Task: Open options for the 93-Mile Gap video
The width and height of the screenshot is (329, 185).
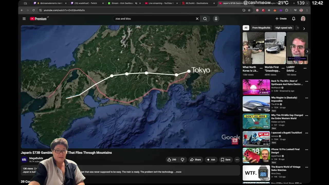Action: click(306, 115)
